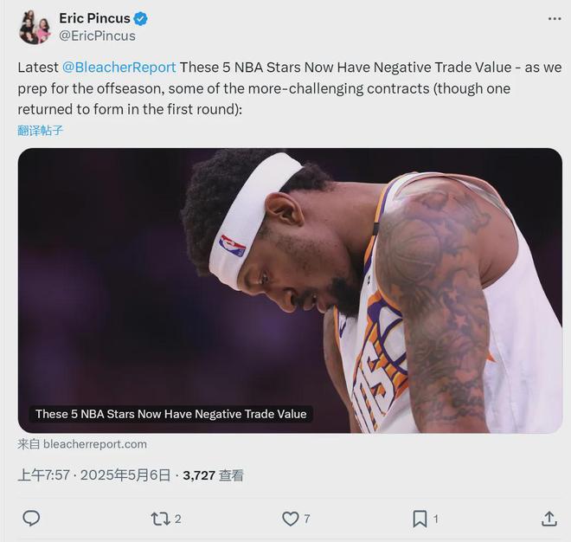The image size is (571, 542).
Task: Click the Negative Trade Value headline caption
Action: click(170, 414)
